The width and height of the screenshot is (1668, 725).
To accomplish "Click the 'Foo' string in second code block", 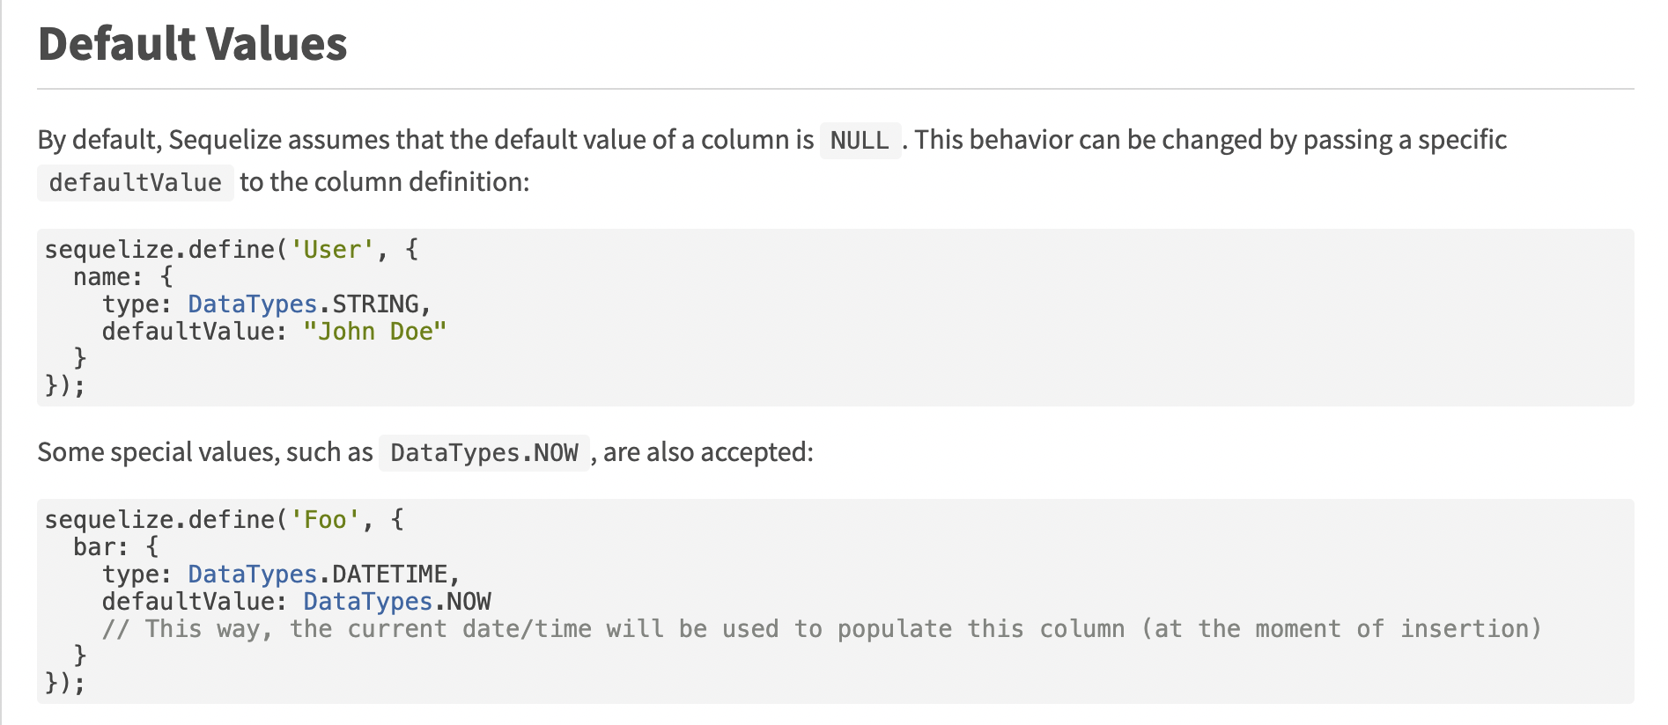I will point(325,520).
